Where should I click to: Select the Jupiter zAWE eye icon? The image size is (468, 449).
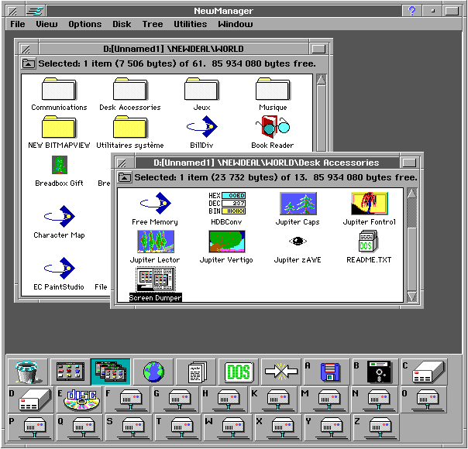[x=297, y=242]
